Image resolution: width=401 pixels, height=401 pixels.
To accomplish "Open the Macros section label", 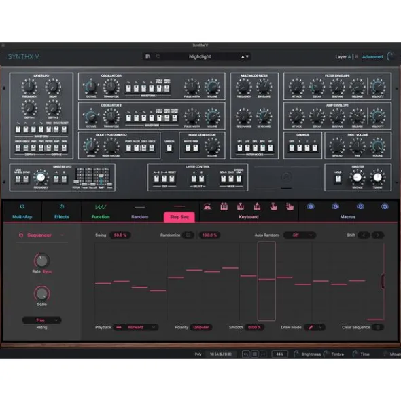I will (348, 217).
